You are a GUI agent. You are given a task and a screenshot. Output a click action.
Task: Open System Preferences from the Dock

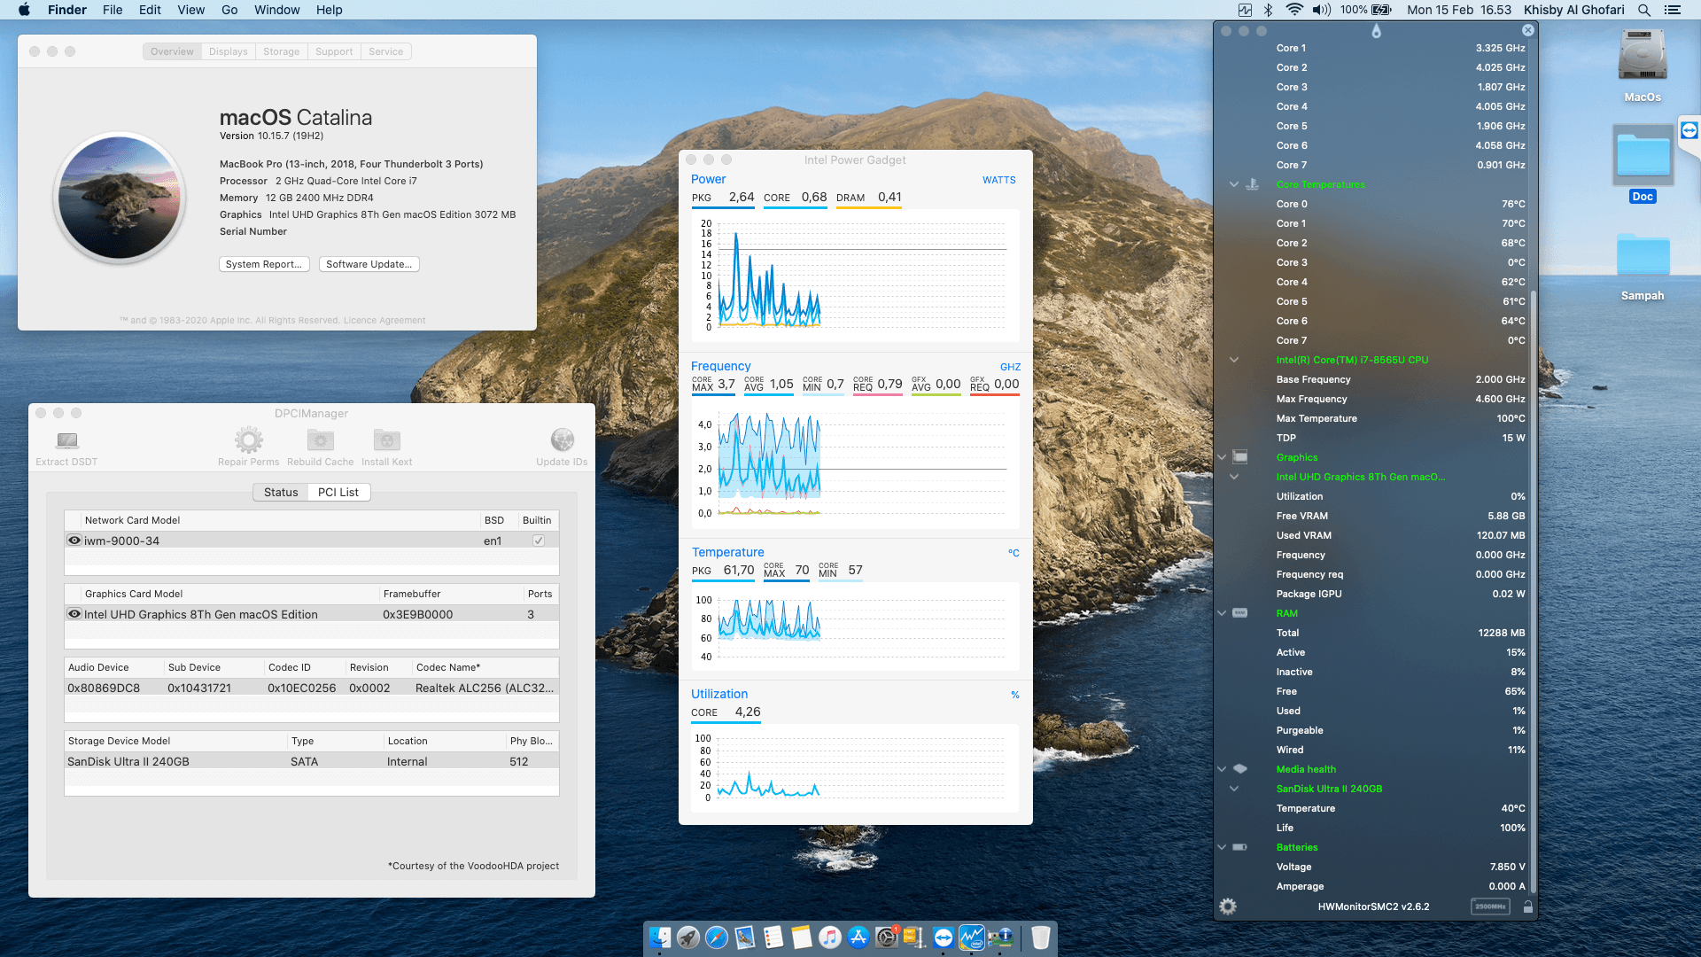point(887,937)
